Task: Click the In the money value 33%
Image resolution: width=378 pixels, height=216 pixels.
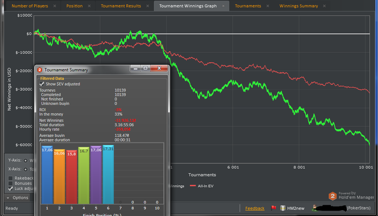Action: click(x=118, y=114)
